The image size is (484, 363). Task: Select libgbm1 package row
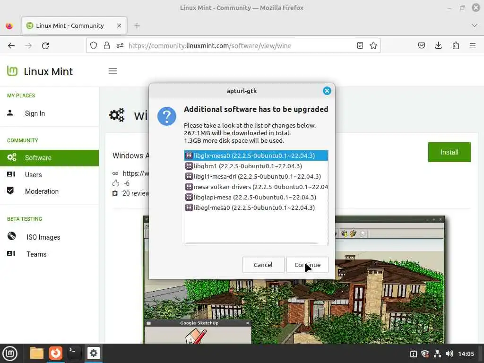pyautogui.click(x=256, y=166)
